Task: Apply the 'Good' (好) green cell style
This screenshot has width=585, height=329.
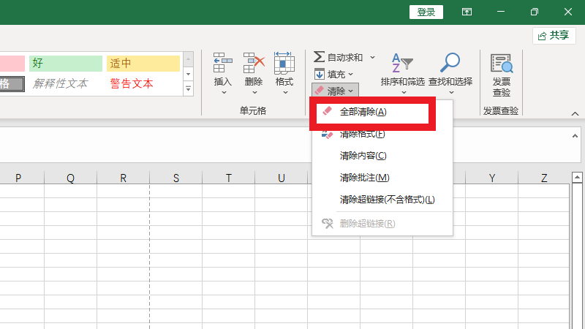Action: (66, 64)
